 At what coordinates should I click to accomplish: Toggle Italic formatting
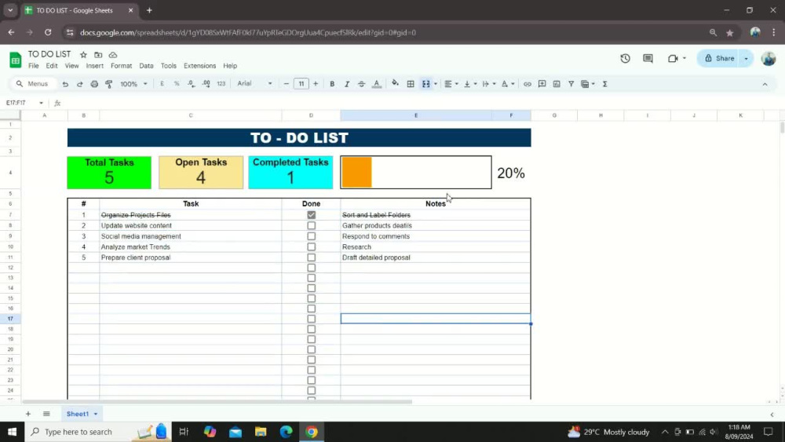(346, 84)
